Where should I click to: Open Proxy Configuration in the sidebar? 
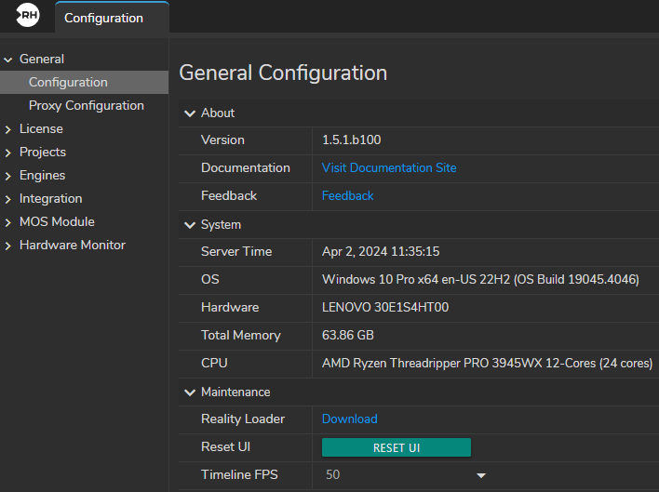86,106
